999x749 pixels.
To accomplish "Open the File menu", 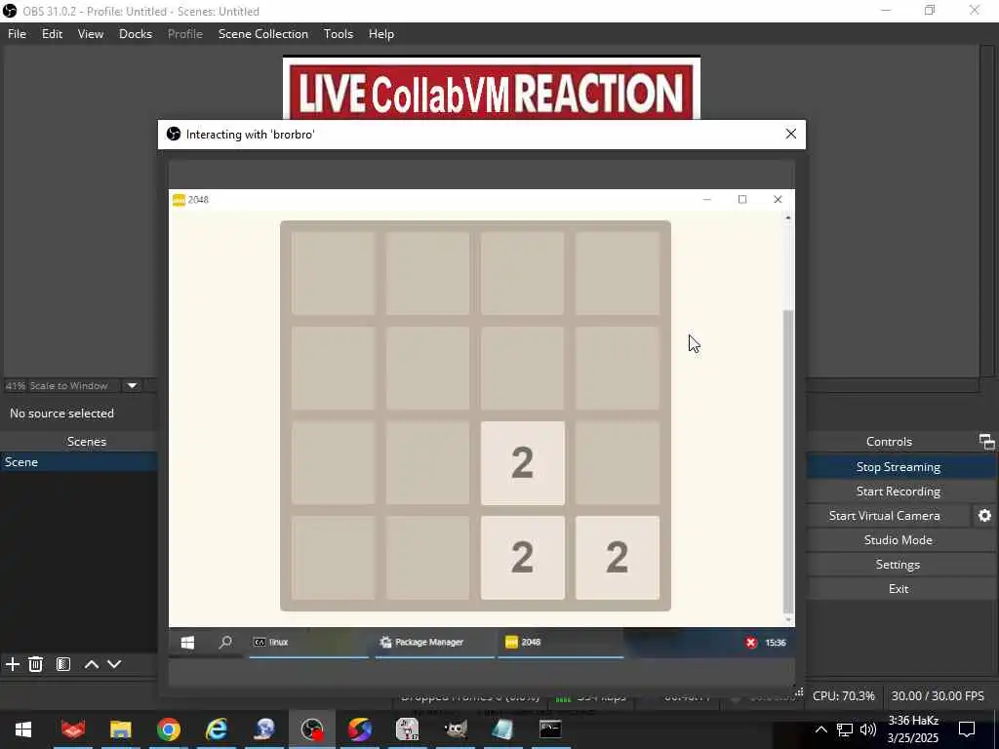I will tap(17, 34).
